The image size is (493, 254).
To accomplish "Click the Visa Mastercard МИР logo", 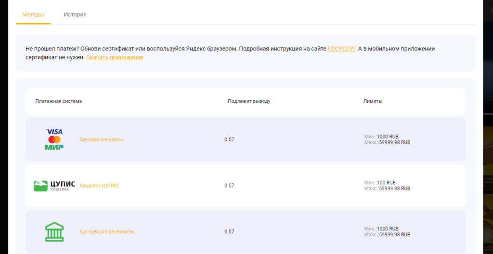I will (54, 139).
